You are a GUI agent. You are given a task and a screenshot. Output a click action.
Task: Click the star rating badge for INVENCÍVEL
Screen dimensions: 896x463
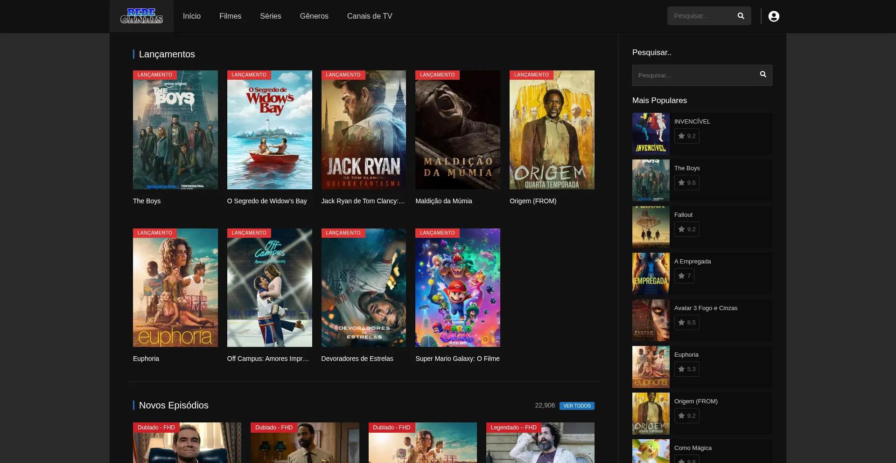click(687, 136)
